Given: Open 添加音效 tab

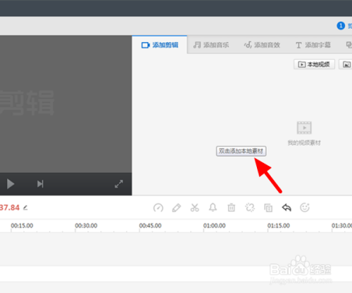Looking at the screenshot, I should (262, 45).
